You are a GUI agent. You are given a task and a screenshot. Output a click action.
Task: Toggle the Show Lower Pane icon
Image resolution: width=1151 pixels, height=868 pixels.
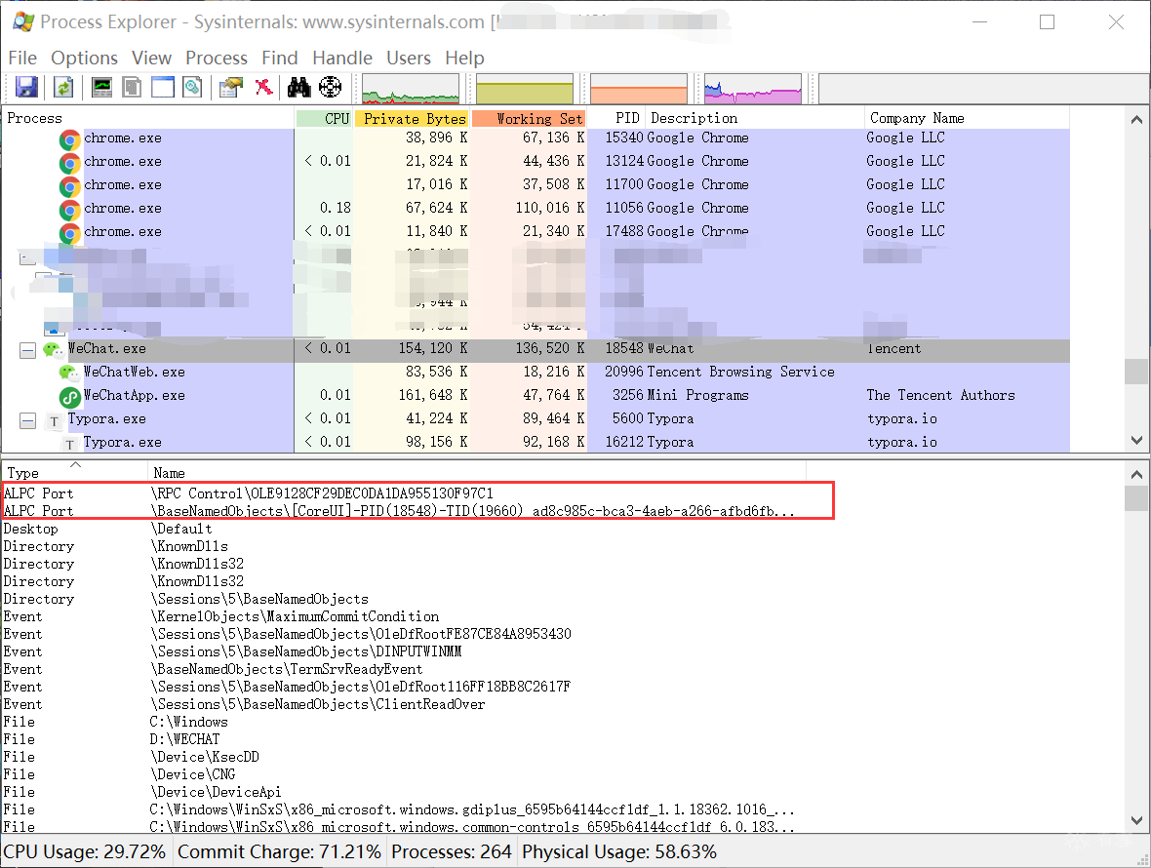click(x=162, y=88)
